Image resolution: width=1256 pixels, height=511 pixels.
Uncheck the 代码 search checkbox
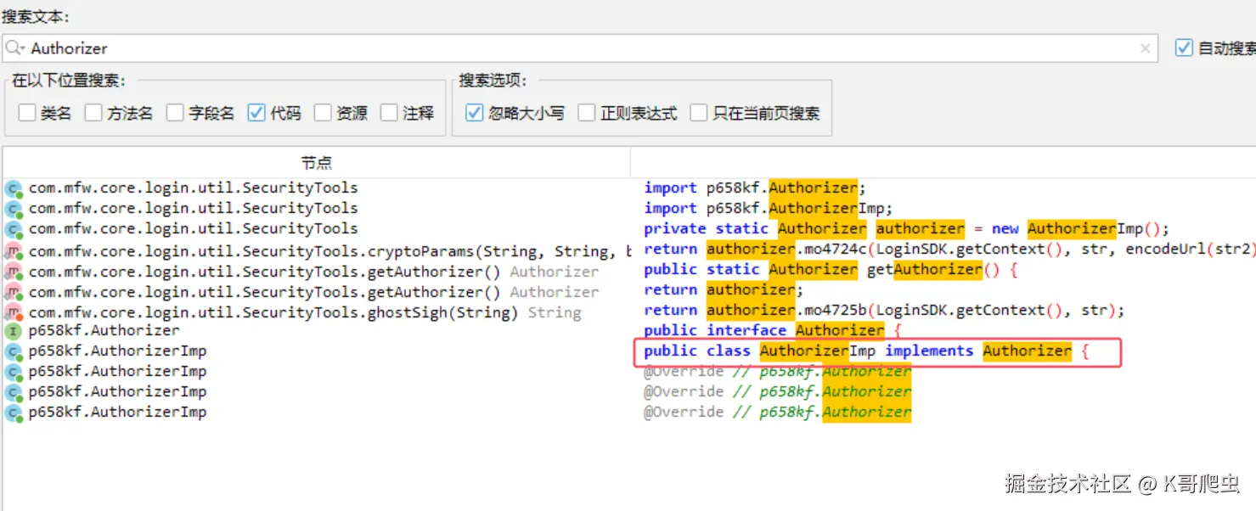pyautogui.click(x=256, y=113)
